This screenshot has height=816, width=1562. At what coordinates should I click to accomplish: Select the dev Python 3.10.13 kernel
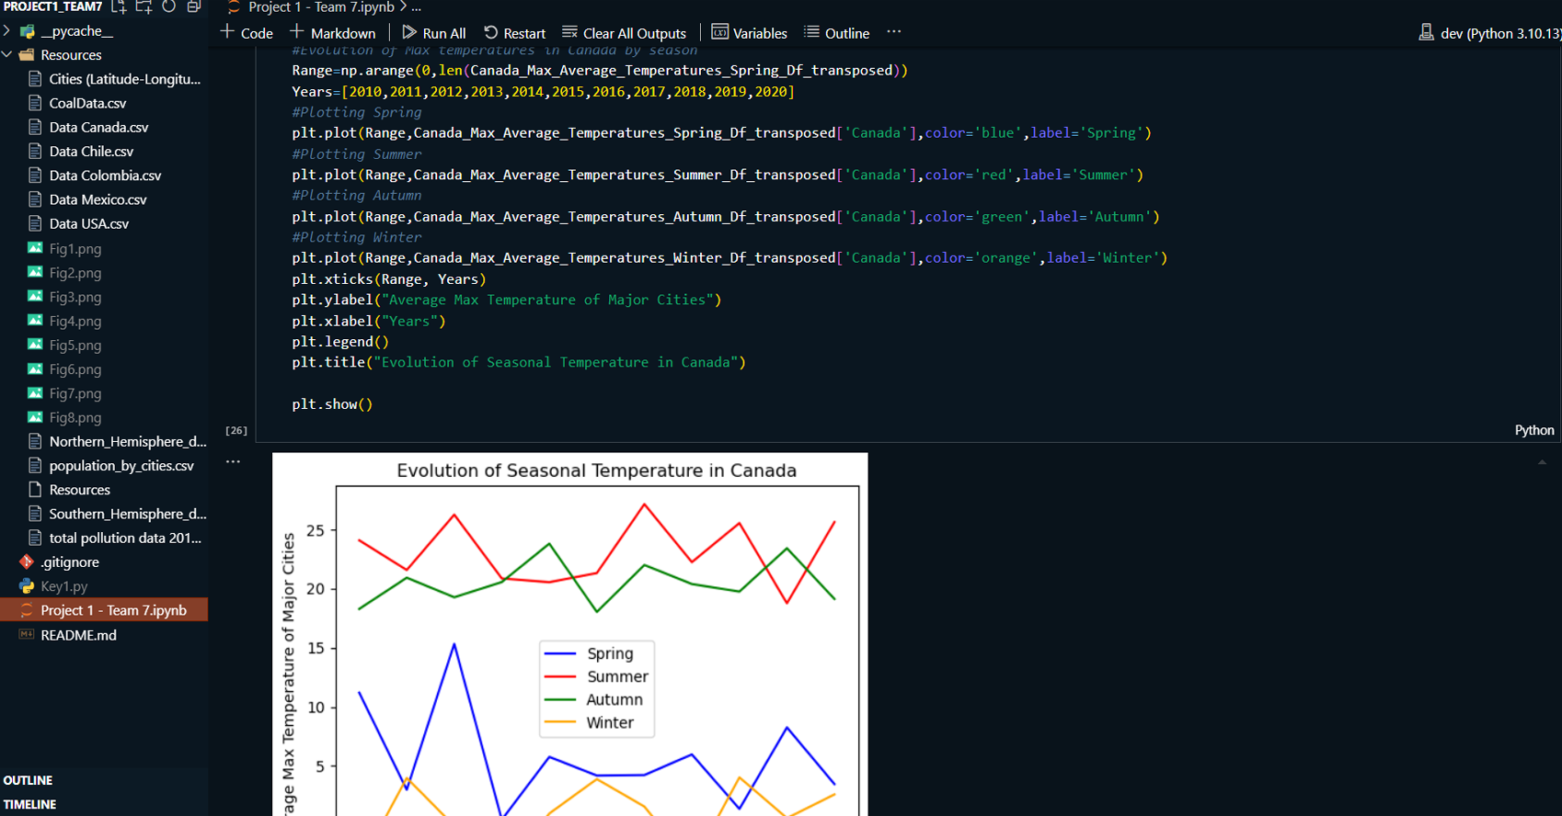(x=1489, y=33)
